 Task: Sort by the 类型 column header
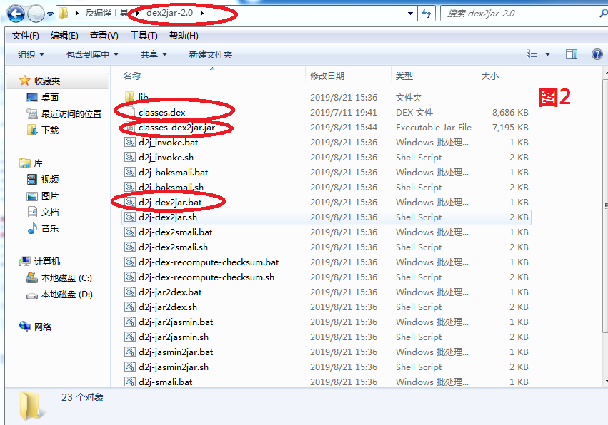point(404,76)
